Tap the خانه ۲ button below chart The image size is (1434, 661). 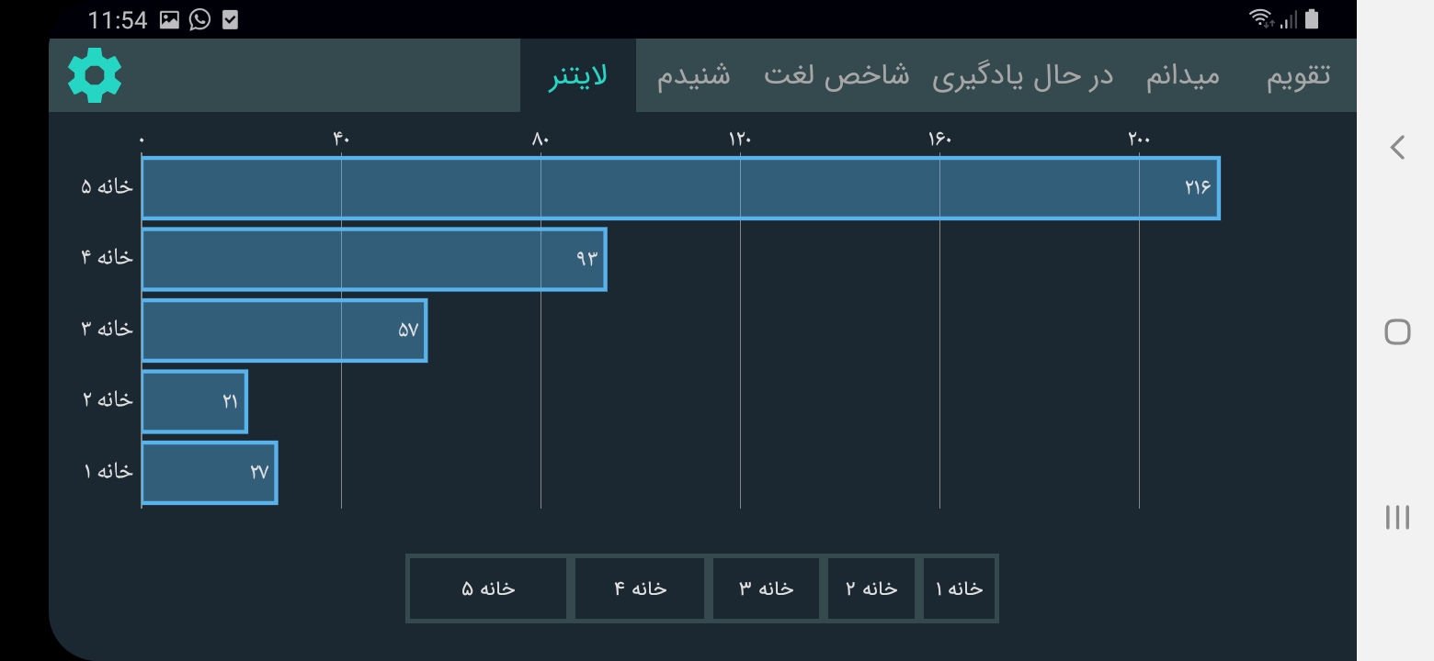coord(871,588)
